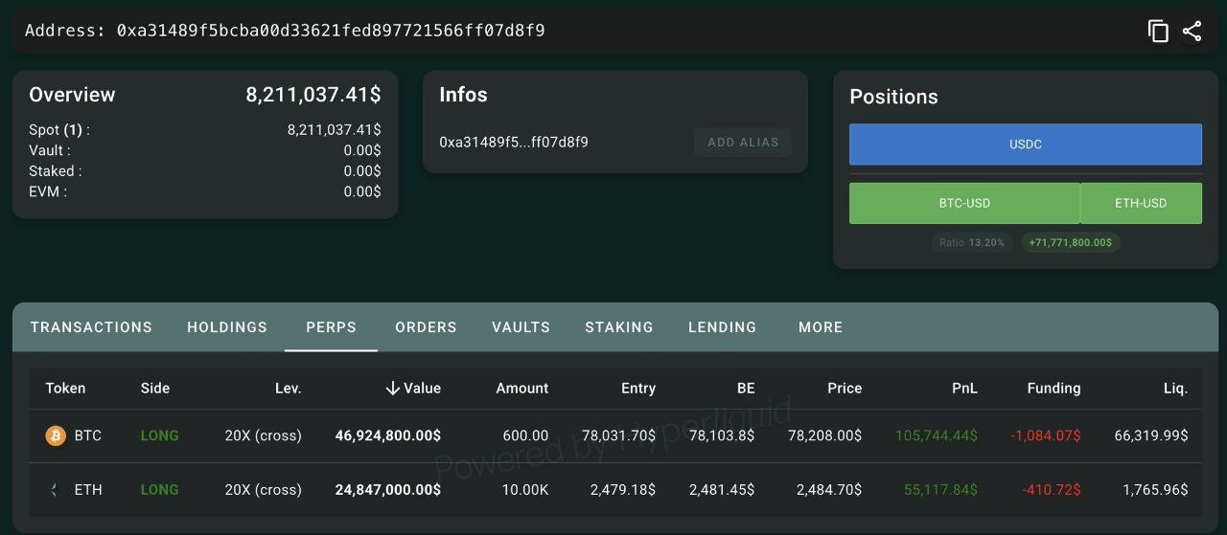This screenshot has width=1227, height=535.
Task: Click BTC current price 78,208.00$
Action: tap(824, 435)
